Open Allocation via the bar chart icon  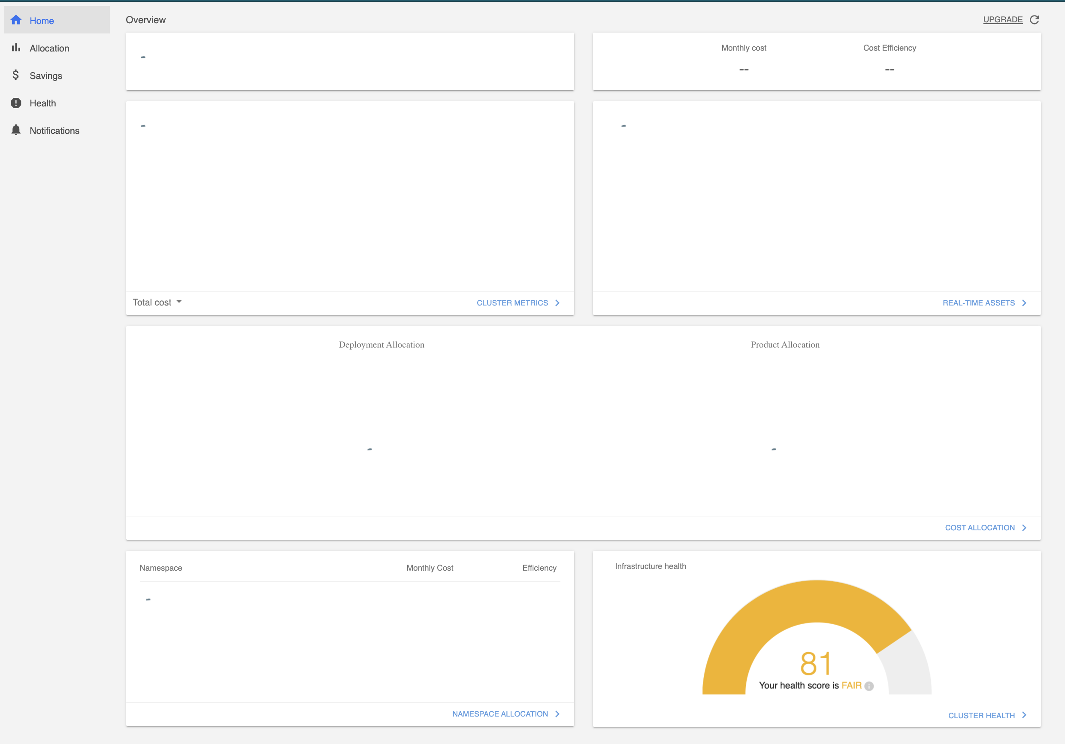click(16, 48)
